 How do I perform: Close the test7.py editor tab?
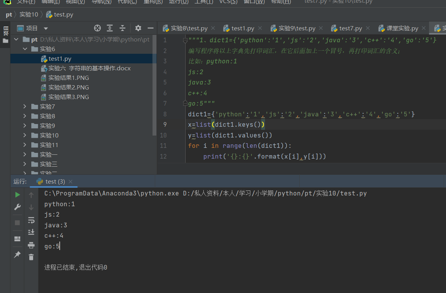[x=368, y=28]
